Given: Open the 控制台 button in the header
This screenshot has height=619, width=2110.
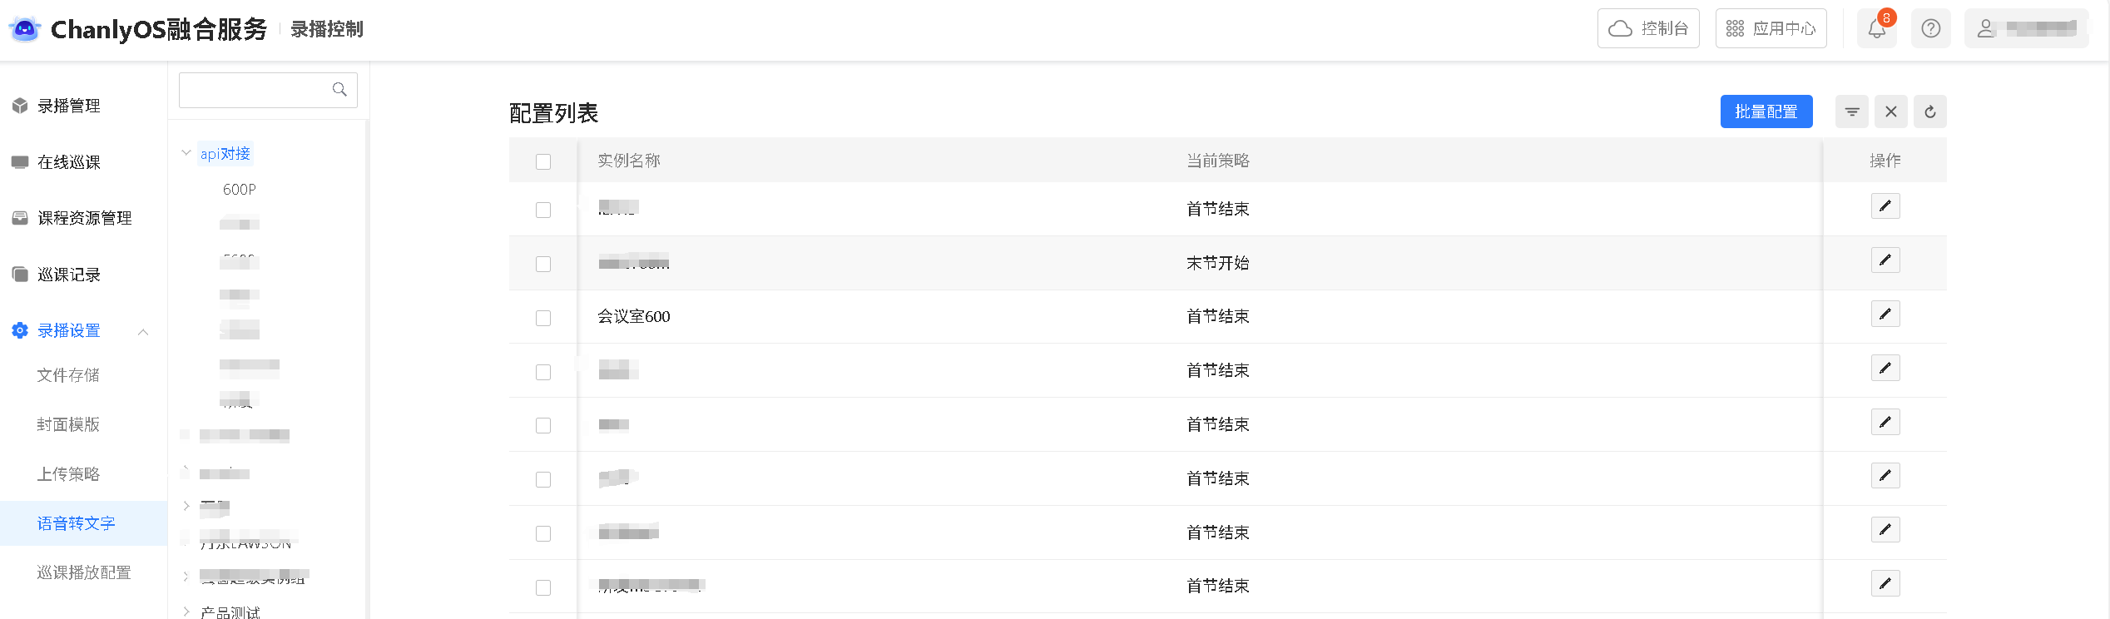Looking at the screenshot, I should tap(1647, 29).
